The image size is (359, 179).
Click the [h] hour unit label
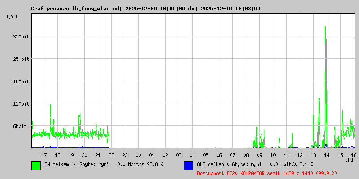(x=350, y=160)
